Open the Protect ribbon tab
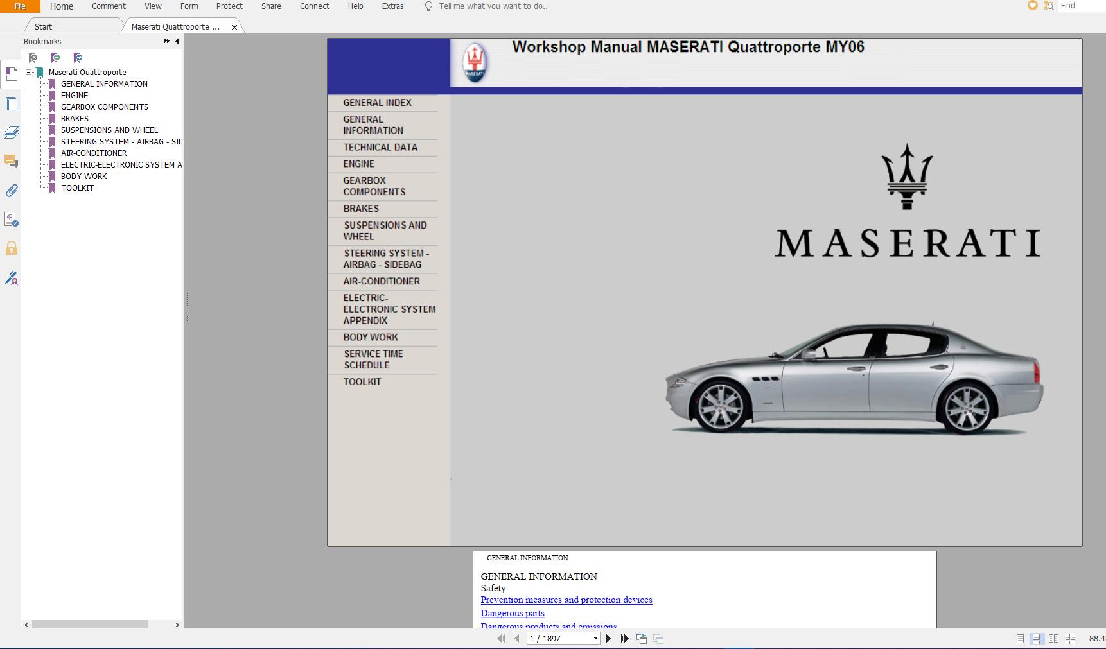This screenshot has height=649, width=1106. pyautogui.click(x=229, y=6)
